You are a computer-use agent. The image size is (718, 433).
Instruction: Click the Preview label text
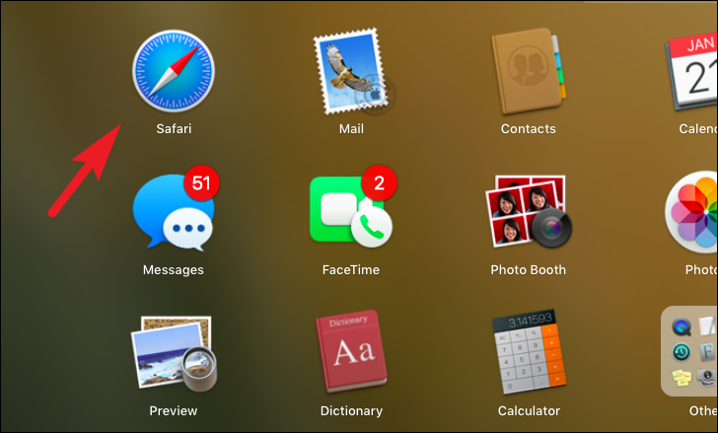point(174,410)
